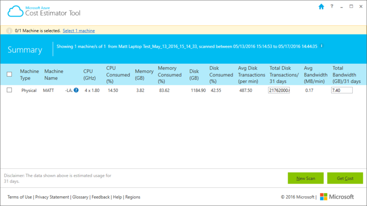Click the 0.17 avg bandwidth value
The width and height of the screenshot is (367, 206).
(x=309, y=90)
